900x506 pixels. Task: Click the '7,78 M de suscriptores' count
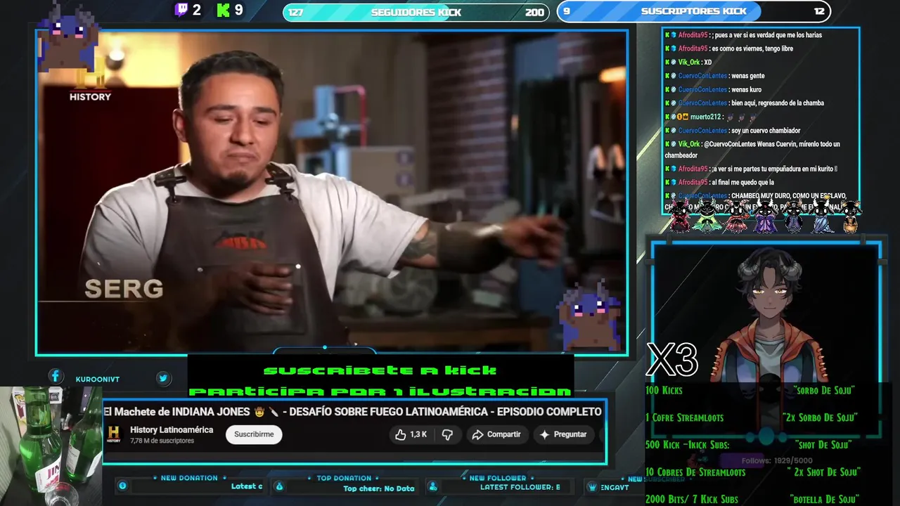(x=162, y=441)
